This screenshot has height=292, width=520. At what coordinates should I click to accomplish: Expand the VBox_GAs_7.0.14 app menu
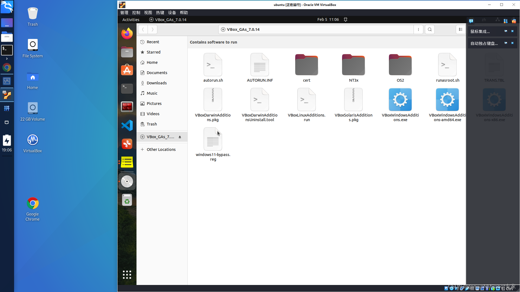[168, 20]
